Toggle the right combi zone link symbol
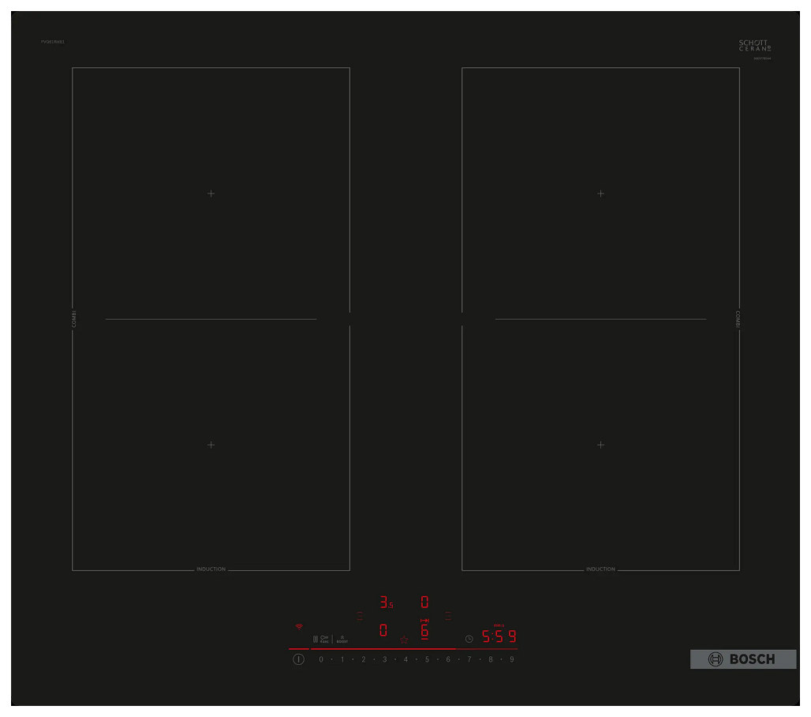This screenshot has height=717, width=811. [x=448, y=616]
